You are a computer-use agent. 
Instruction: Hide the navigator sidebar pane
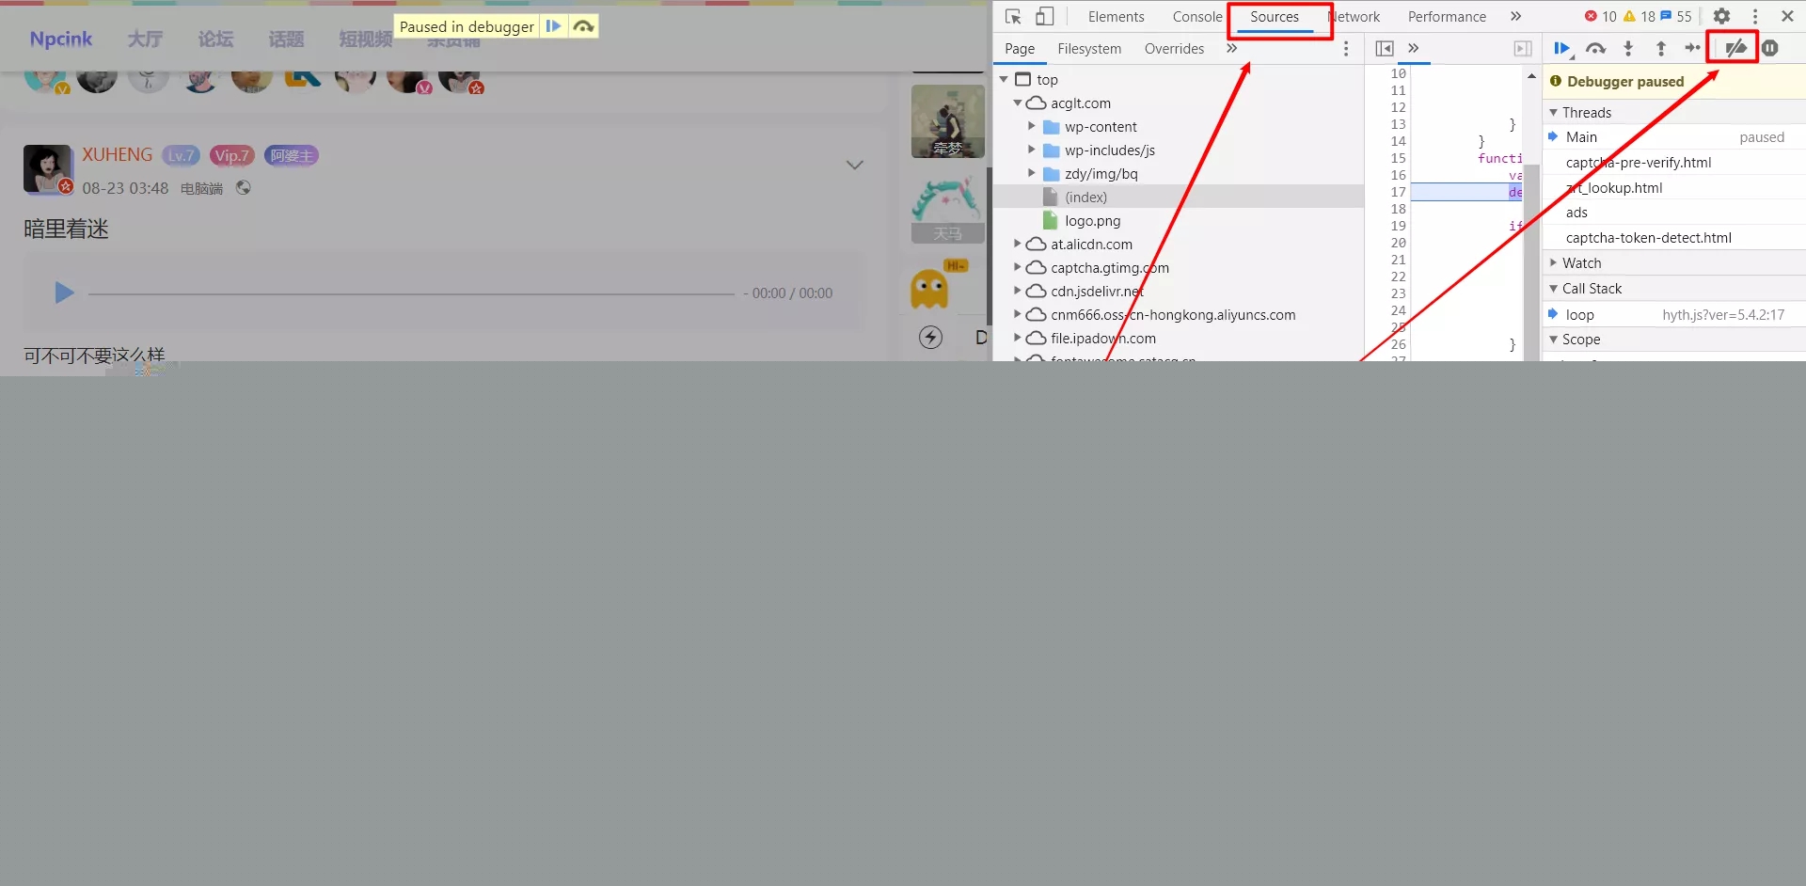point(1384,49)
